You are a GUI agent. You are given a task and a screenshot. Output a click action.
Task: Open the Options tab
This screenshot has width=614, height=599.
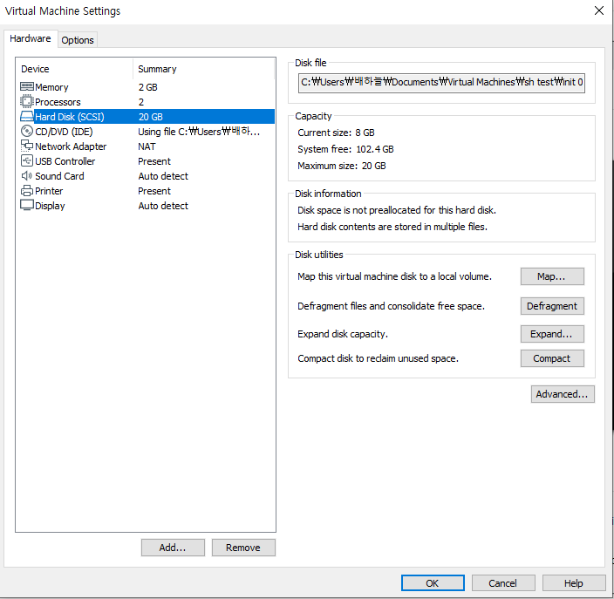click(x=78, y=40)
